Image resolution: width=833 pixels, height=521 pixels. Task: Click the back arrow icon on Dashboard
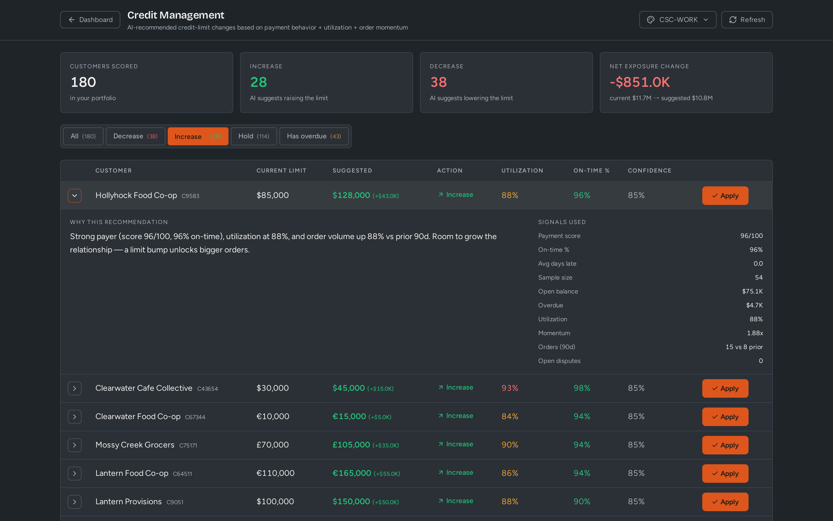click(x=72, y=20)
